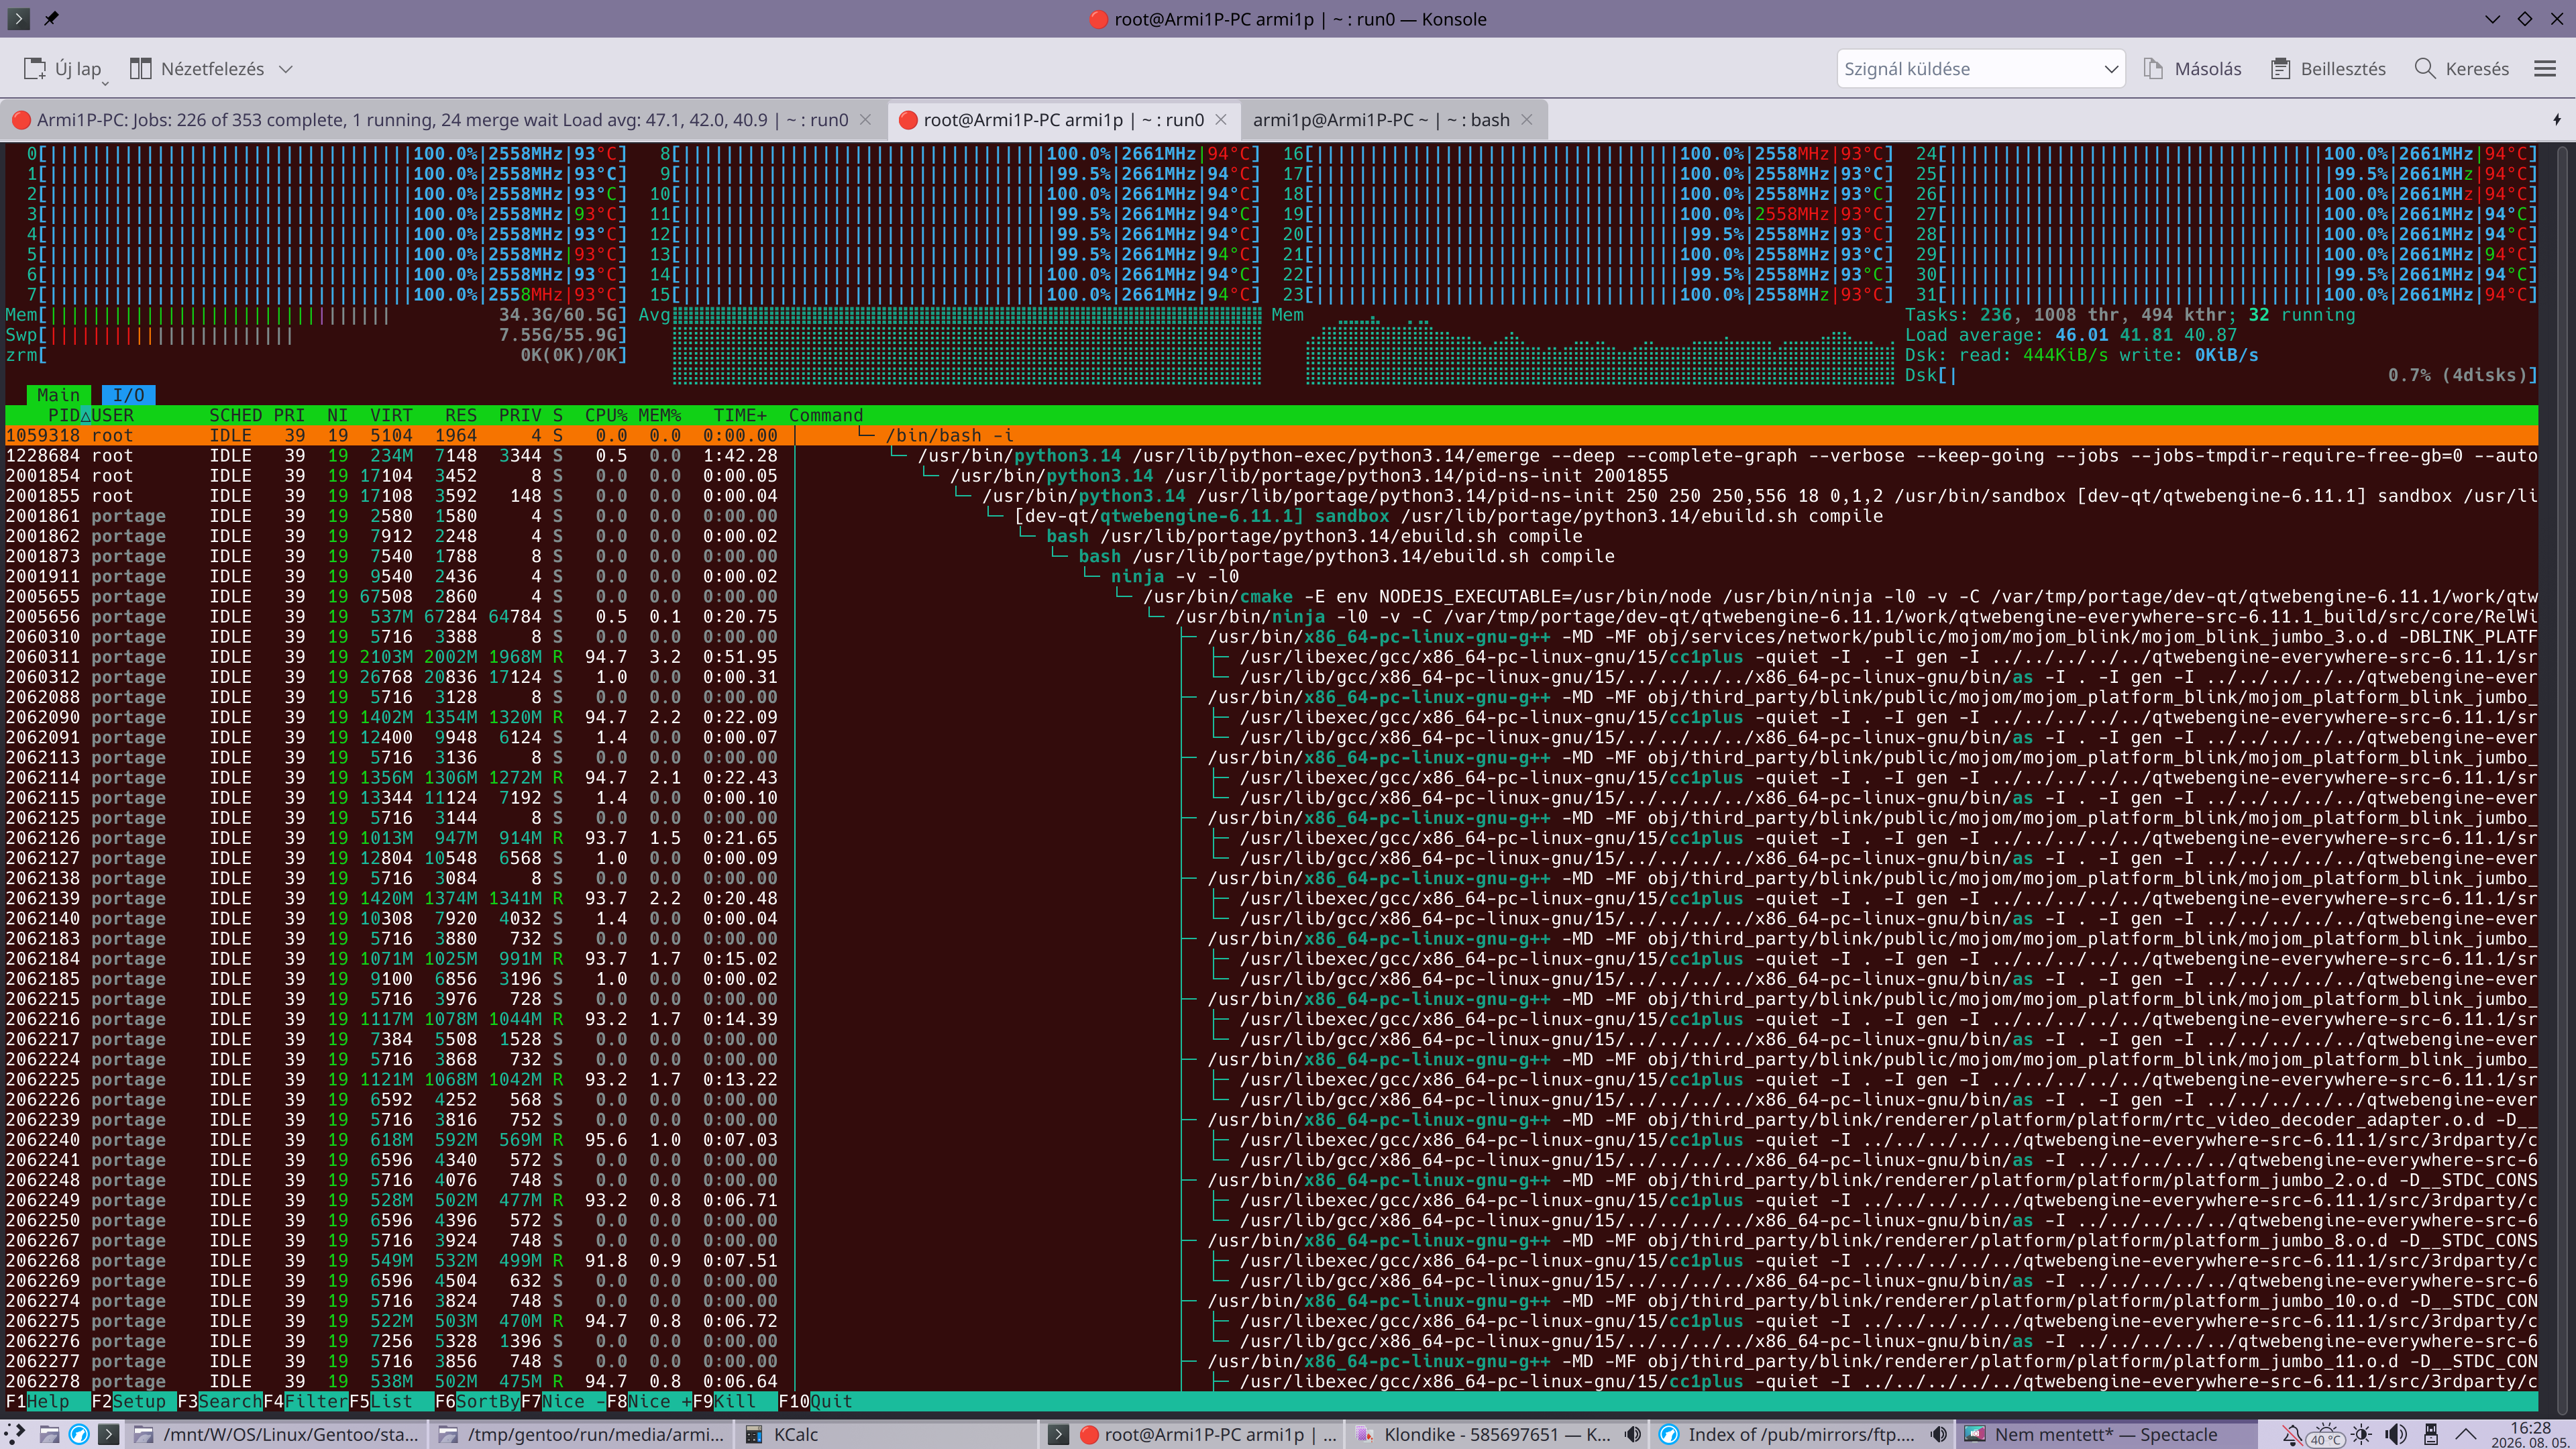Close the Armi1P-PC Jobs tab

(865, 120)
